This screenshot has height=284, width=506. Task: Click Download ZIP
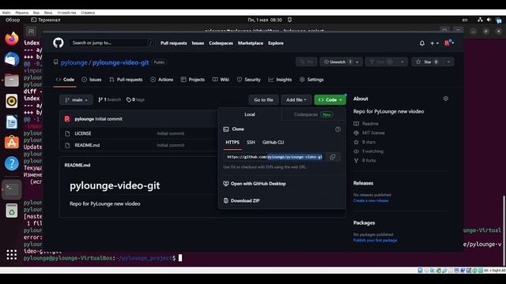(241, 200)
